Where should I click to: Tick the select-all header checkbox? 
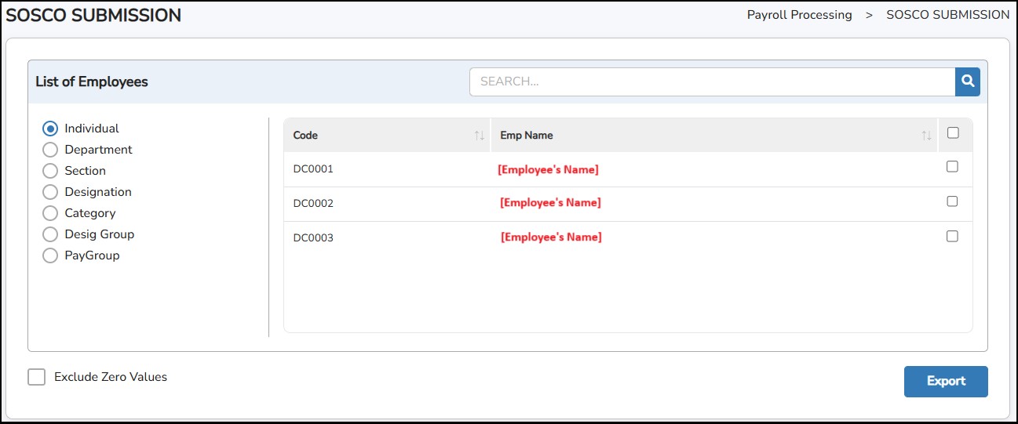pos(953,133)
